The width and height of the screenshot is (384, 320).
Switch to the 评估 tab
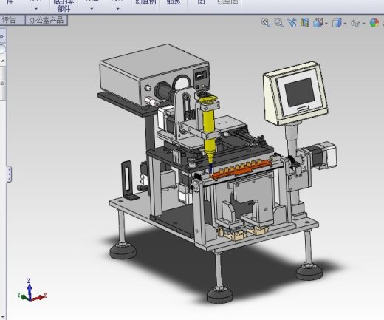coord(9,20)
